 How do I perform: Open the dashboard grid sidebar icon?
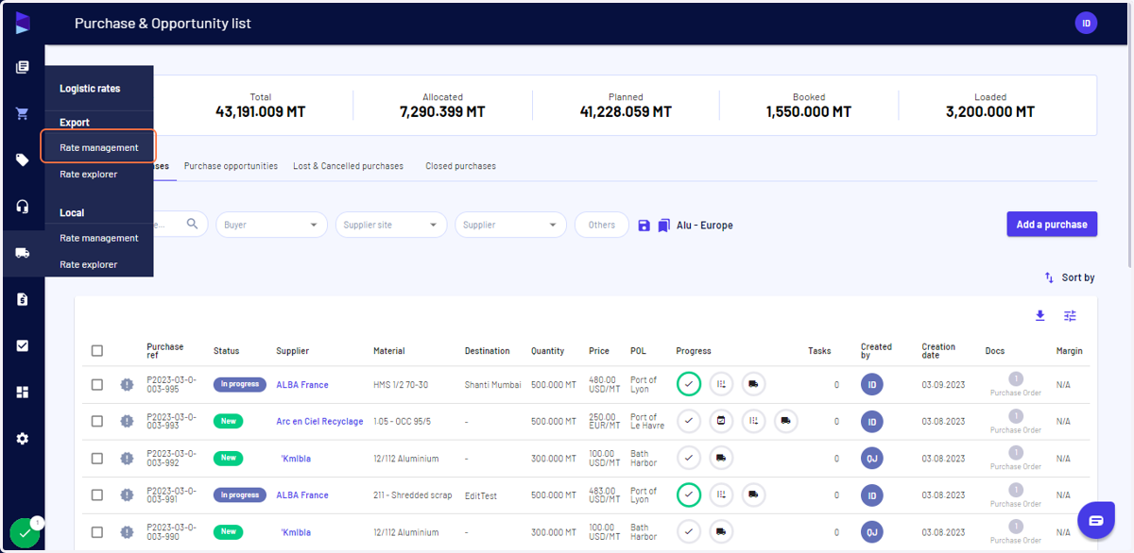[x=23, y=392]
